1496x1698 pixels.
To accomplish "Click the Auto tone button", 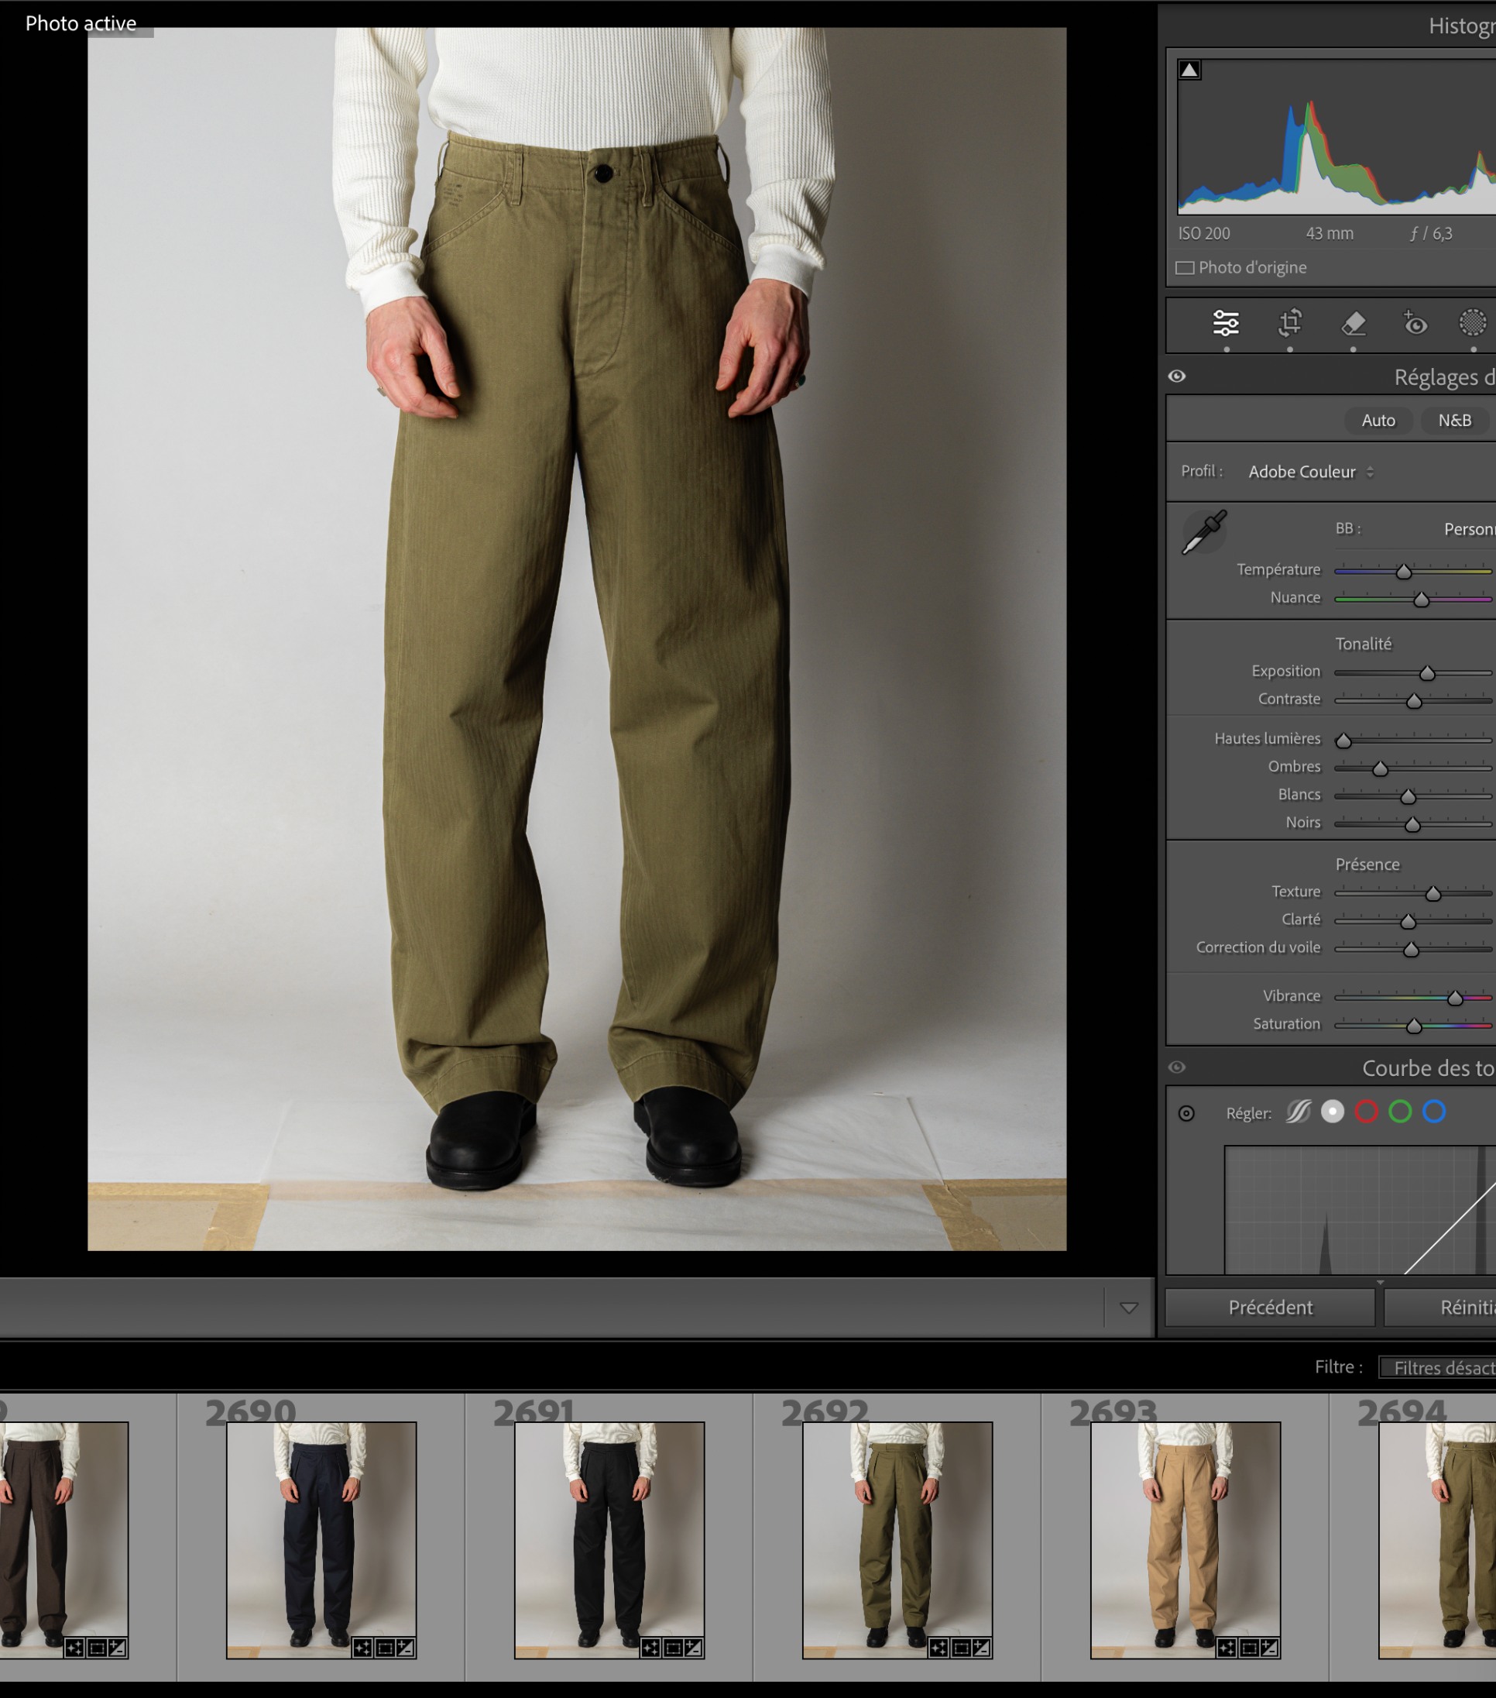I will click(x=1378, y=421).
